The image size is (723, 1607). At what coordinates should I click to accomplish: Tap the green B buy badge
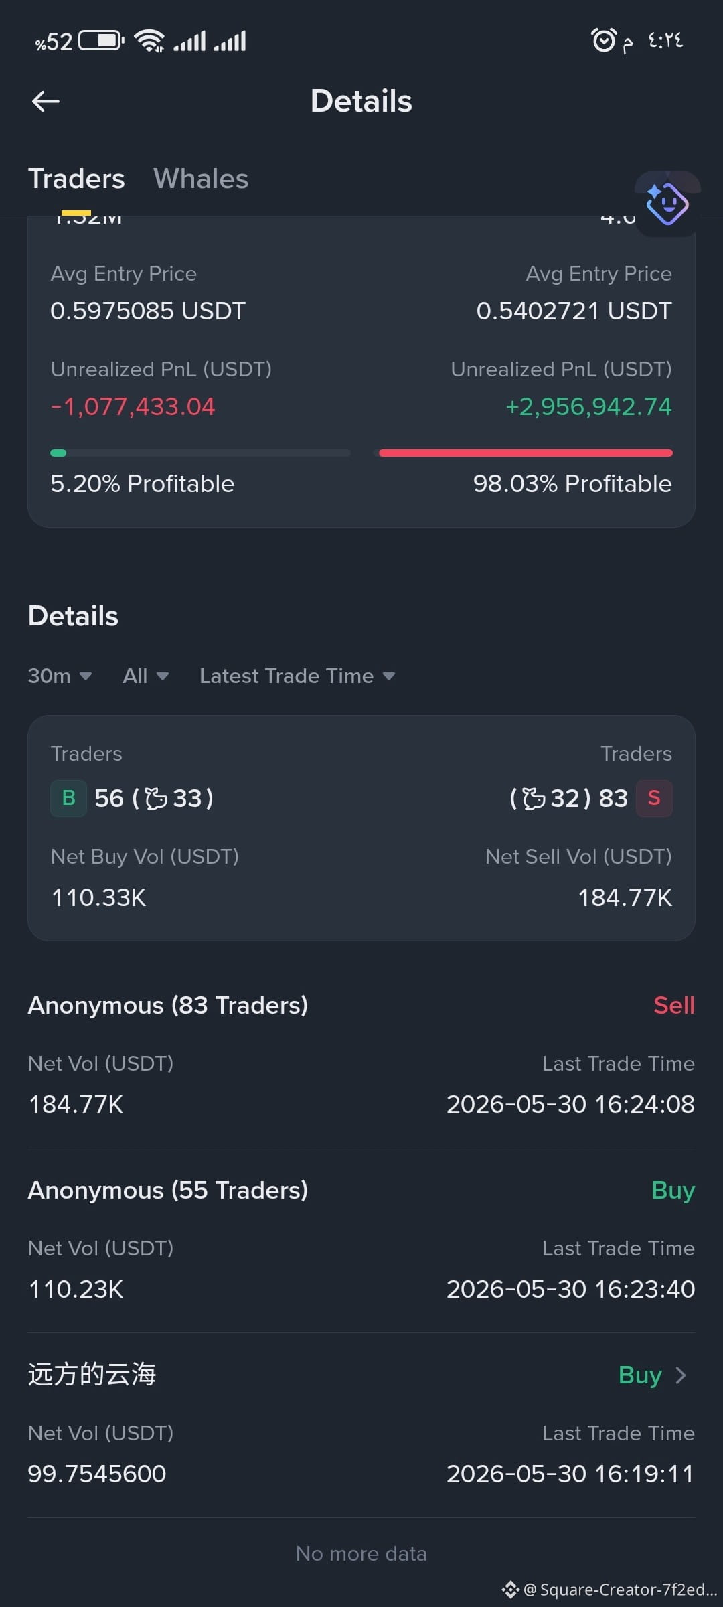68,798
